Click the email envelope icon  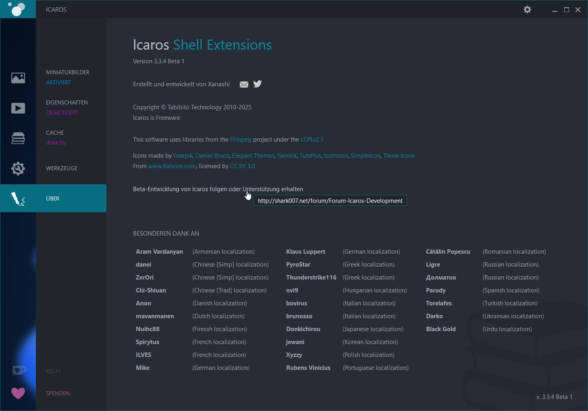(x=244, y=84)
